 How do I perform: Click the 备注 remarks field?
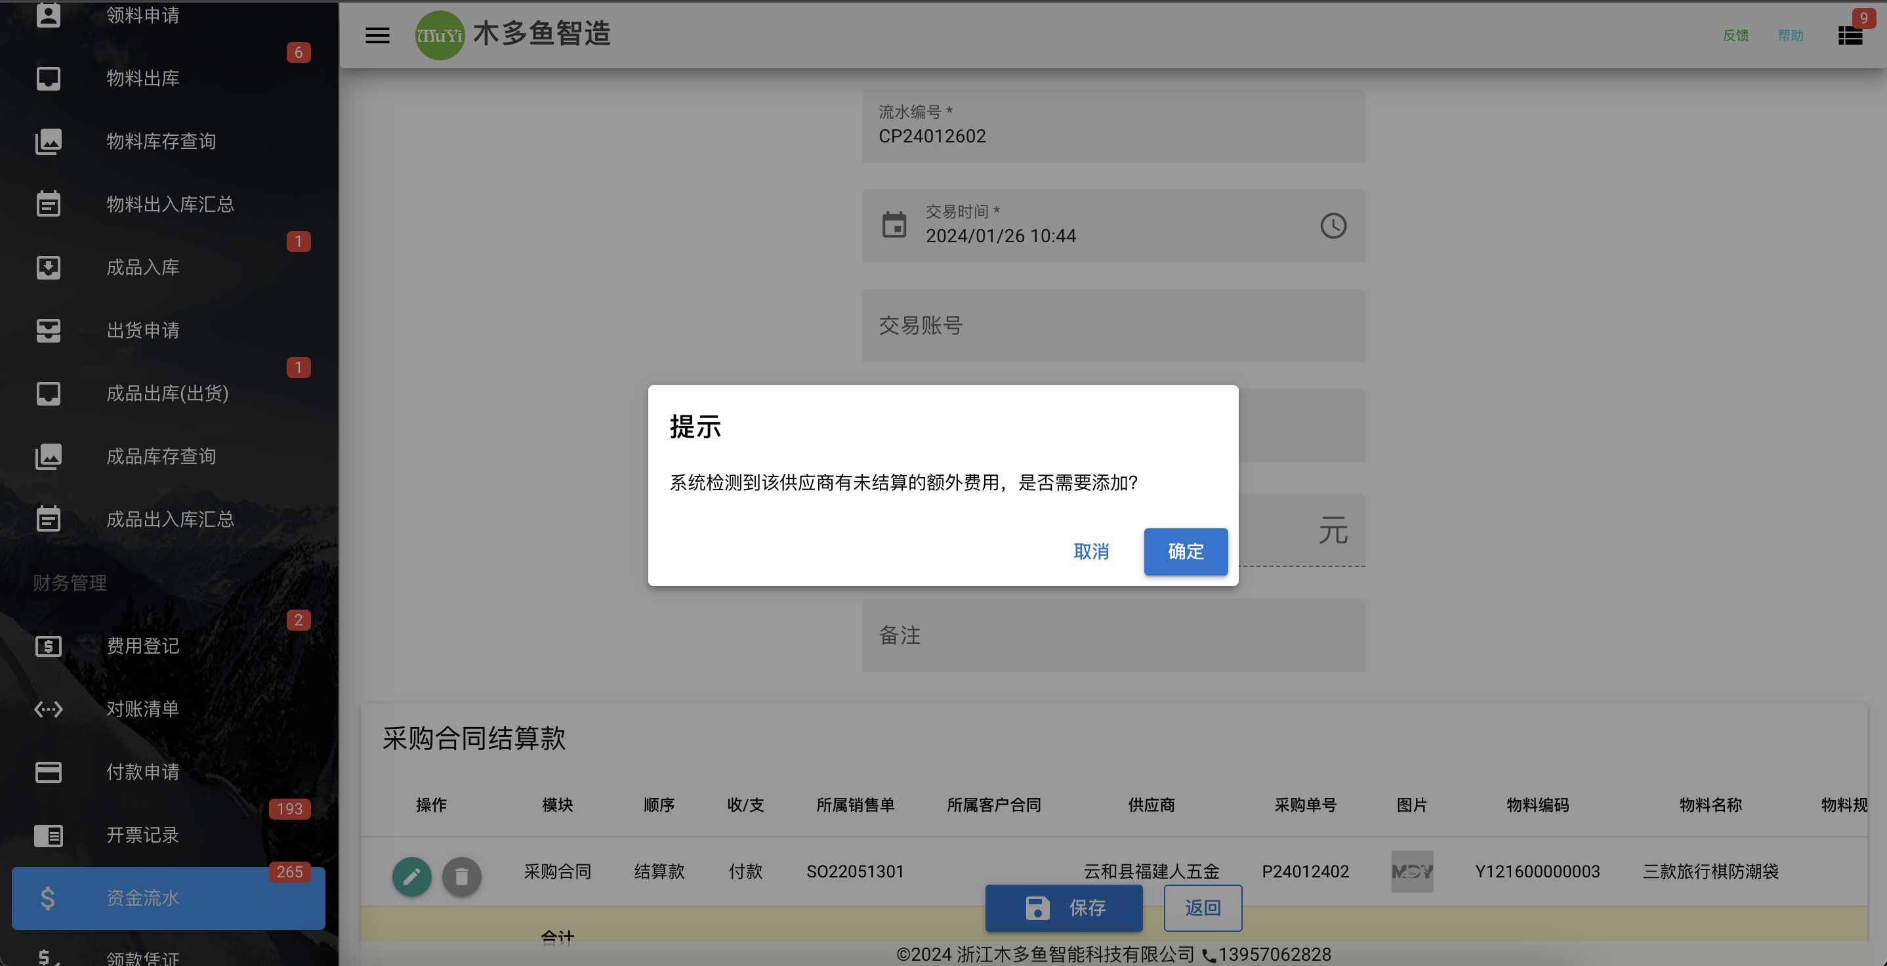[1113, 635]
